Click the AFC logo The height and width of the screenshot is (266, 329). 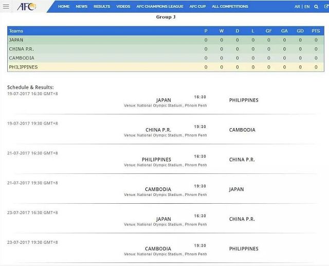point(27,7)
